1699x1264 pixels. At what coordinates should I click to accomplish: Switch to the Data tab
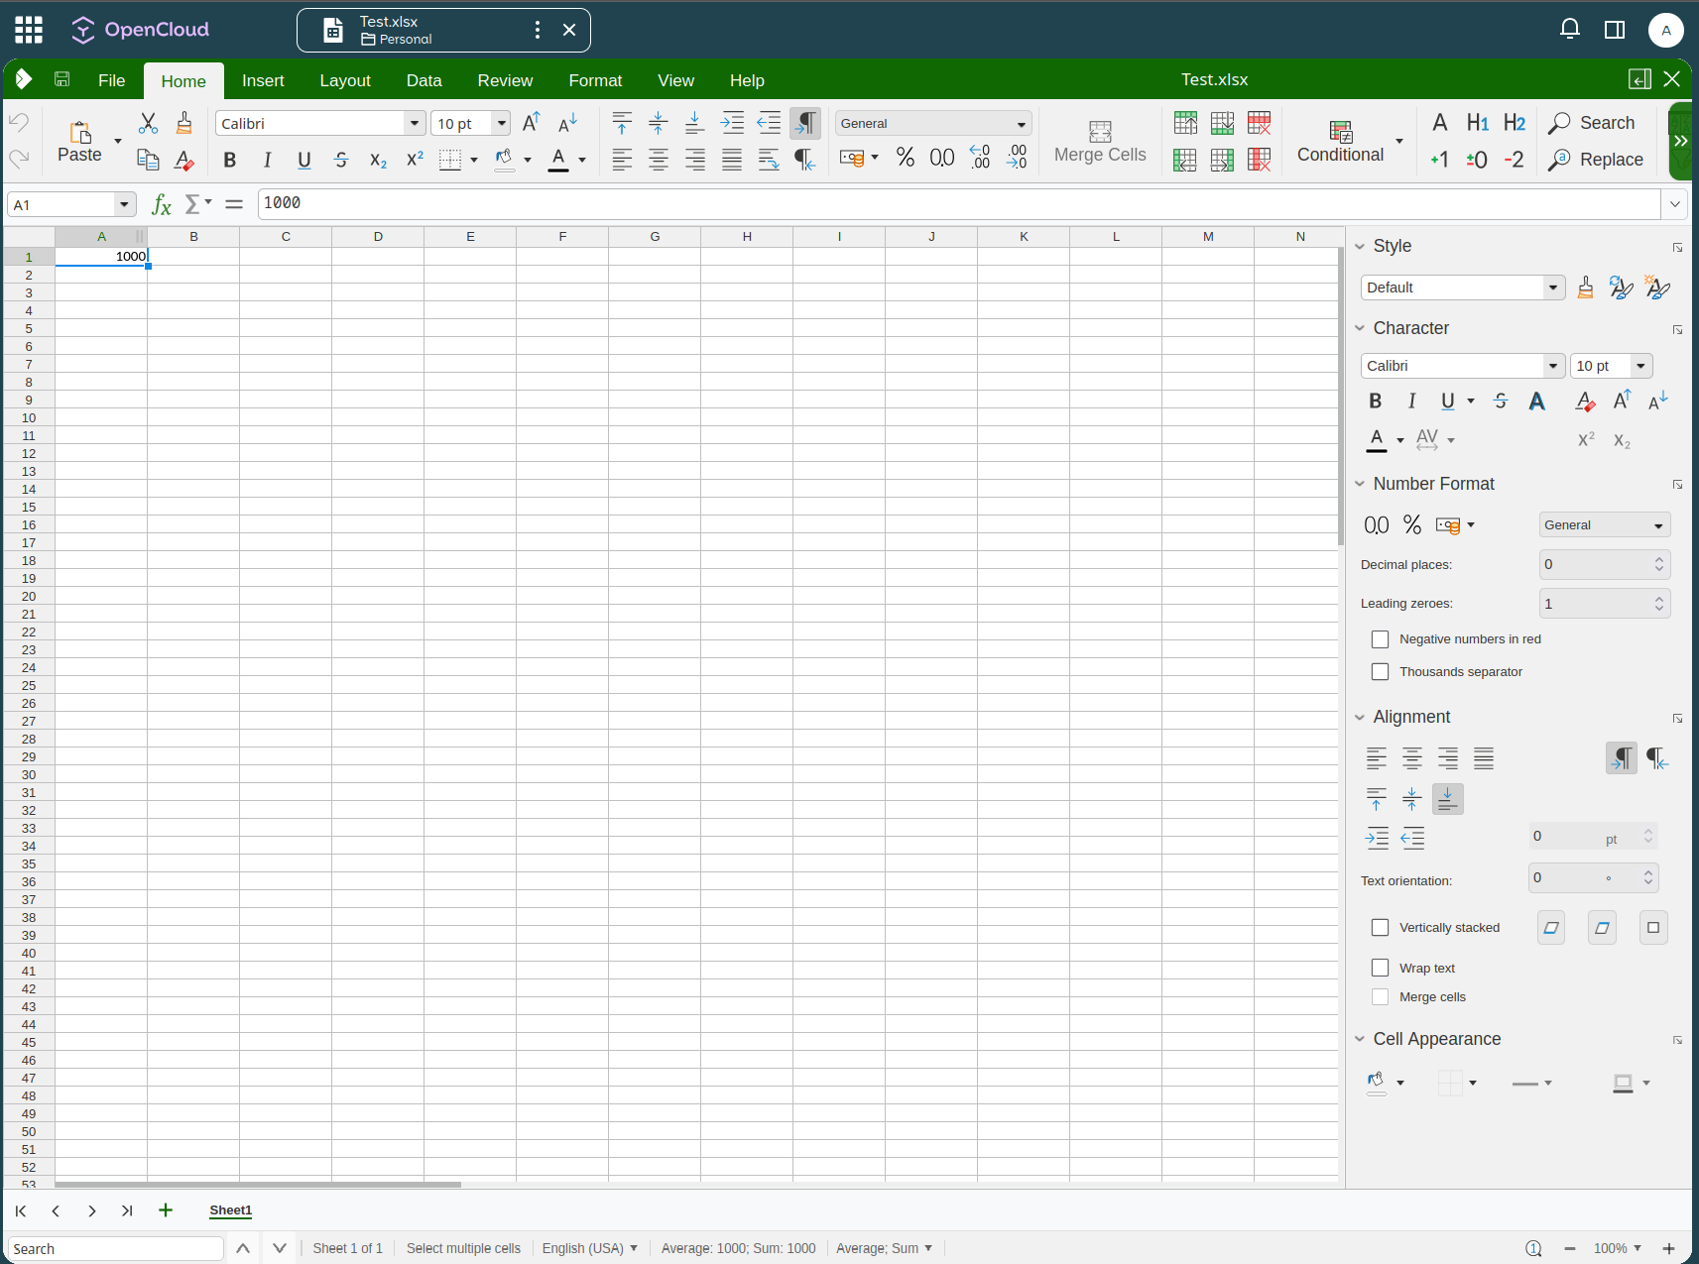[x=424, y=80]
